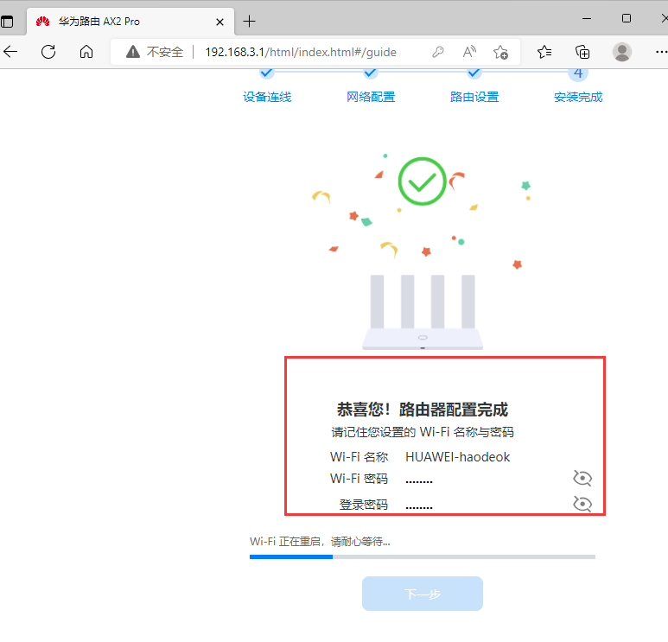Click the 恭喜您！路由器配置完成 heading
The image size is (668, 642).
pyautogui.click(x=423, y=410)
